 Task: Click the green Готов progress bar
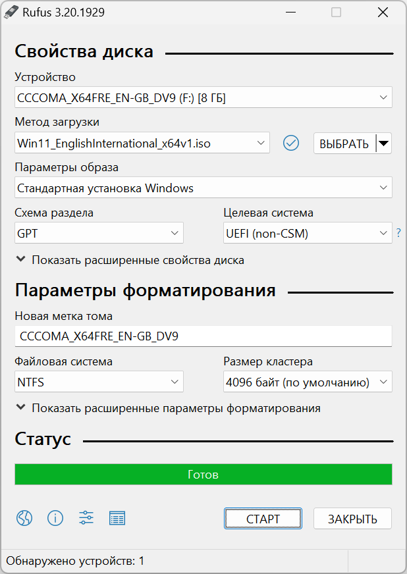(x=203, y=474)
